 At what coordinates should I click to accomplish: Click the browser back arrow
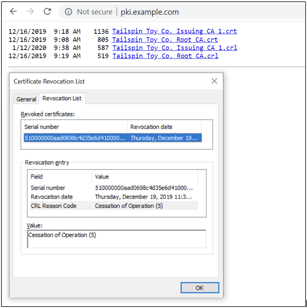13,11
